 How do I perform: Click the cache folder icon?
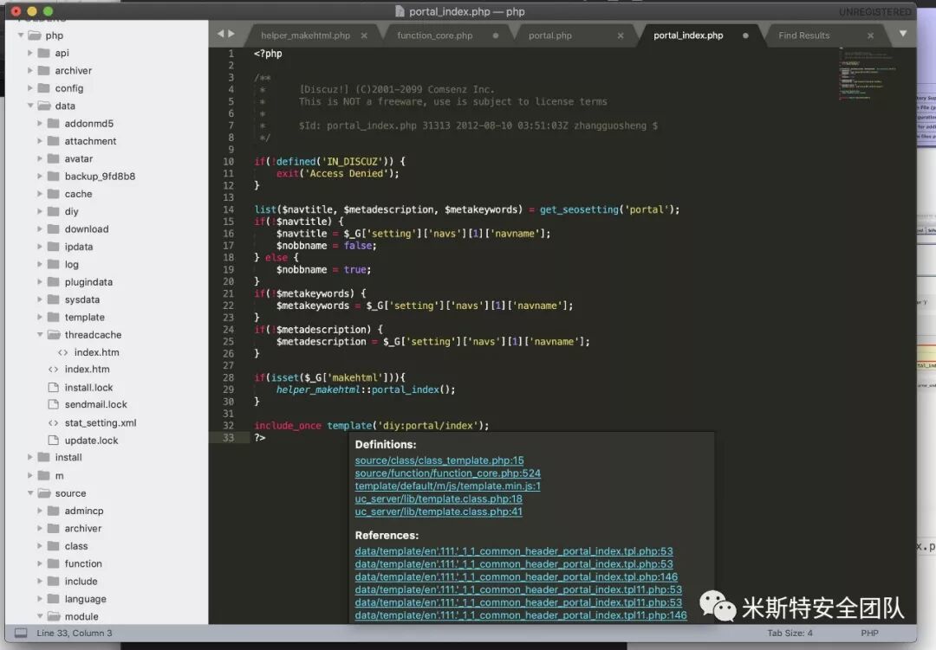[x=54, y=194]
